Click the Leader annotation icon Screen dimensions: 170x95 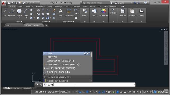(x=76, y=14)
